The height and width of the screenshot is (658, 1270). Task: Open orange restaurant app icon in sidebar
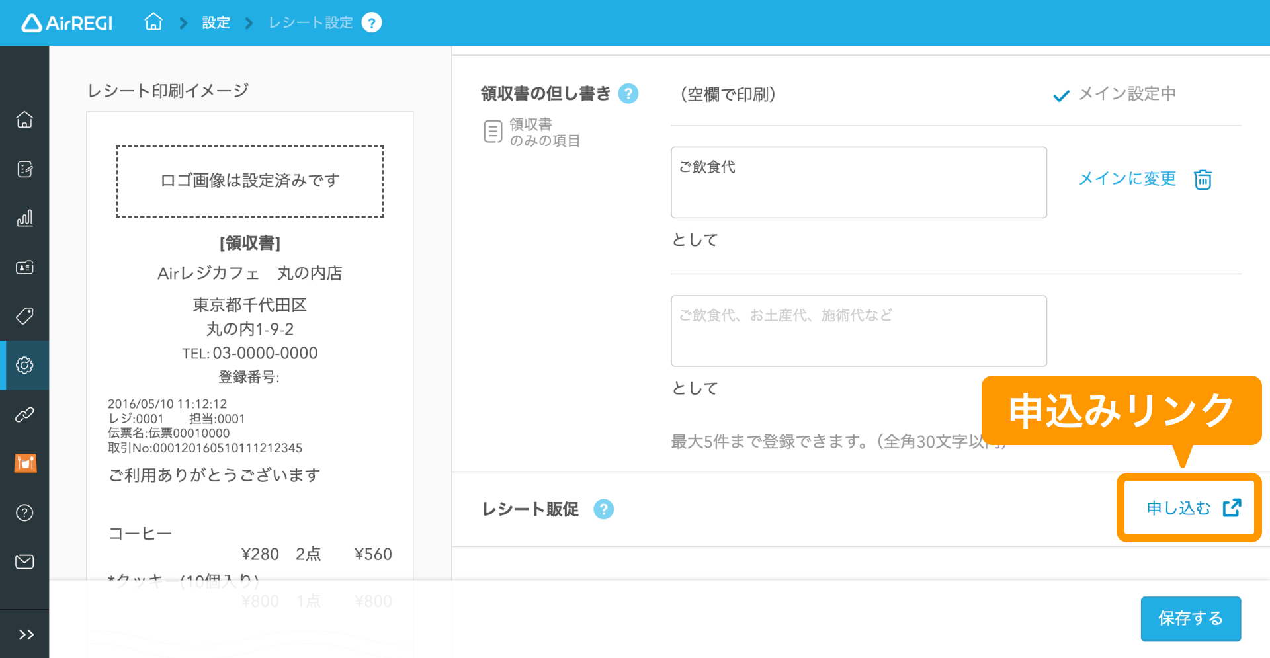(x=25, y=463)
